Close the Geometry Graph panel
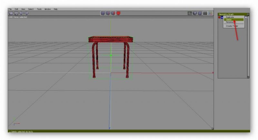This screenshot has height=140, width=258. (248, 14)
